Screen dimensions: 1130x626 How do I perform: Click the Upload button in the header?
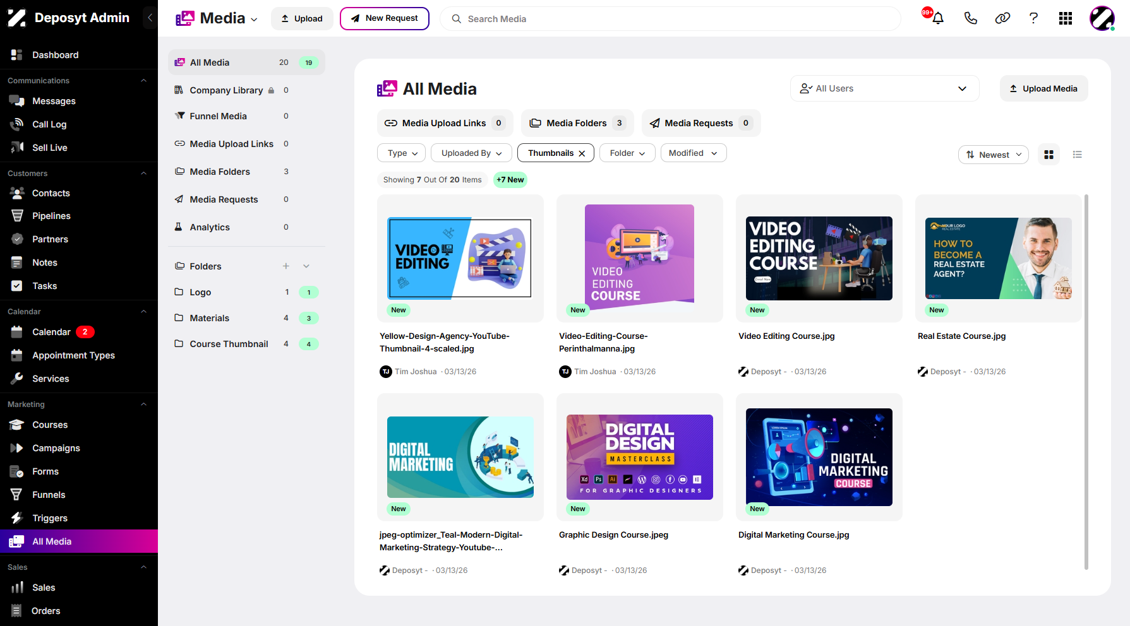[x=302, y=18]
